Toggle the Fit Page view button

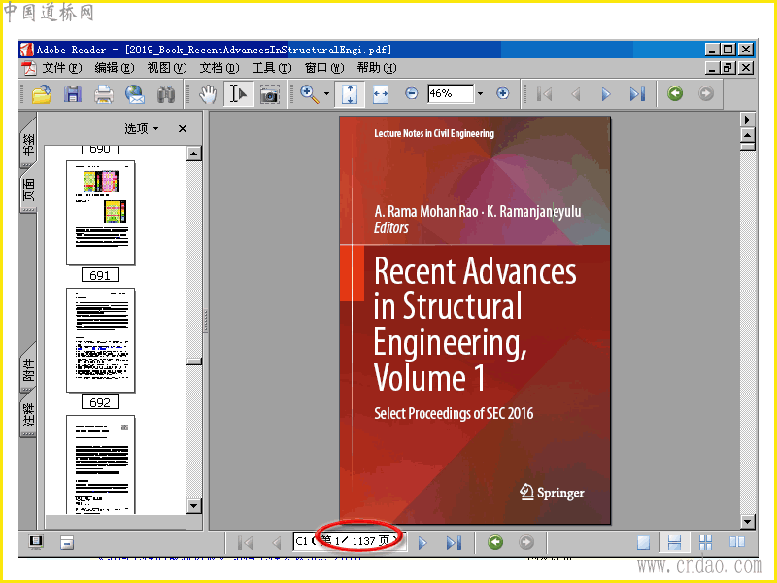[x=350, y=94]
